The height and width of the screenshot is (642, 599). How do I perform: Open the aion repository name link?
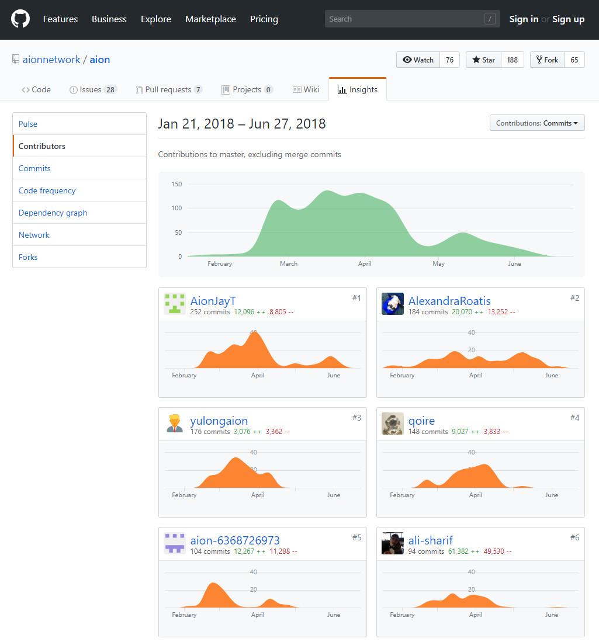(99, 60)
